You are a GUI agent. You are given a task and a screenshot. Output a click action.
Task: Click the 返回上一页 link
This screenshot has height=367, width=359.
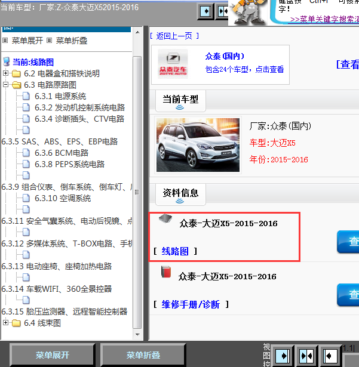point(174,36)
